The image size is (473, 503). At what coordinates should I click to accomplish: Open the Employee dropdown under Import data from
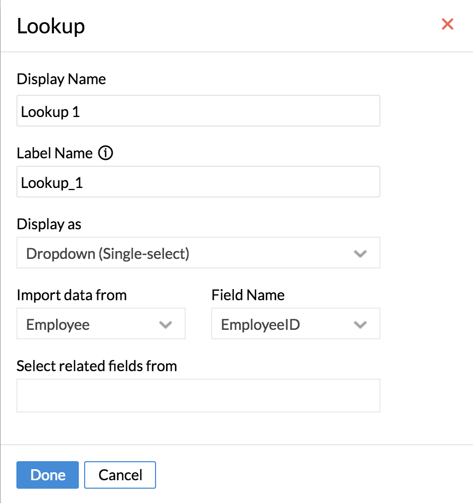[x=90, y=324]
